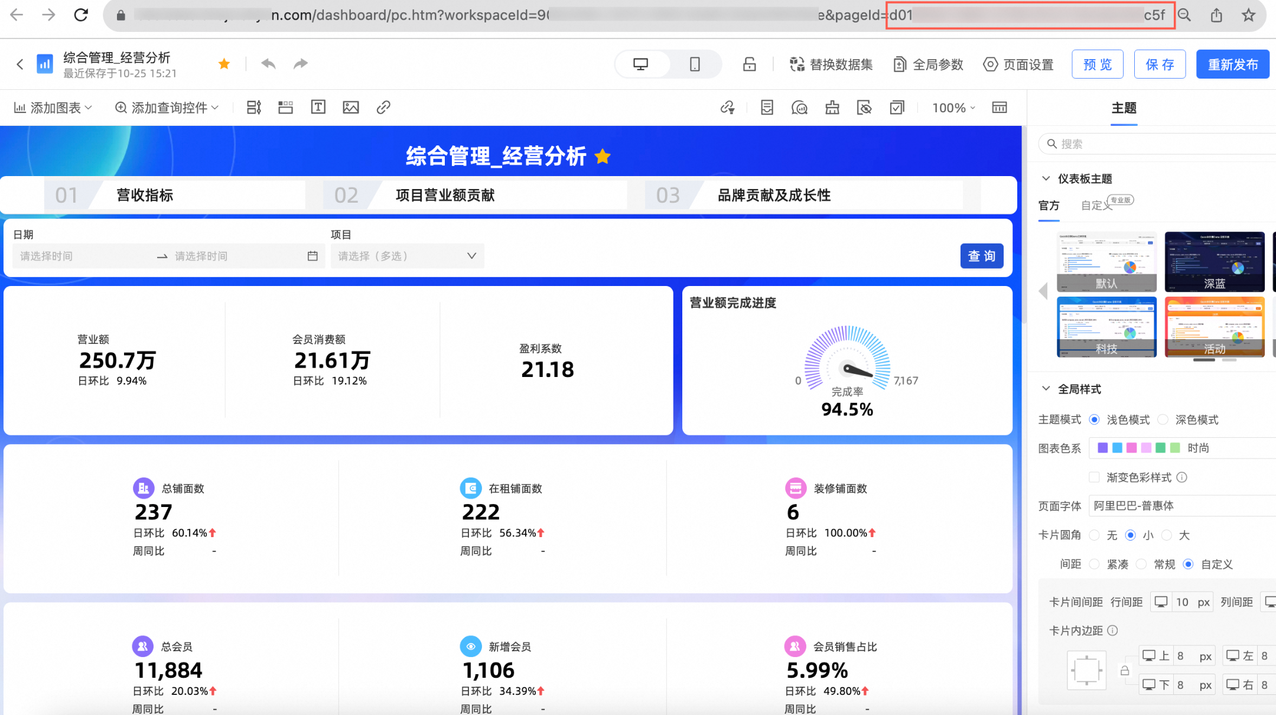Open 项目营业额贡献 tab in dashboard
This screenshot has height=715, width=1276.
pos(445,195)
